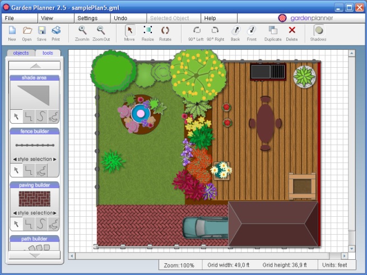This screenshot has width=367, height=275.
Task: Click the Print toolbar icon
Action: click(x=56, y=32)
